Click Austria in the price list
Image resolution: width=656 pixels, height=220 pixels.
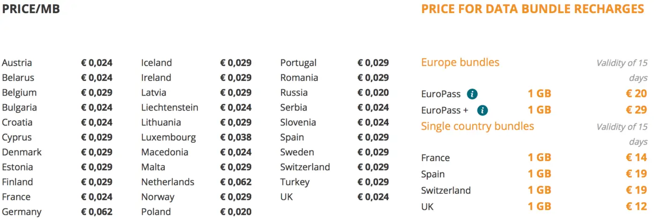(x=17, y=63)
